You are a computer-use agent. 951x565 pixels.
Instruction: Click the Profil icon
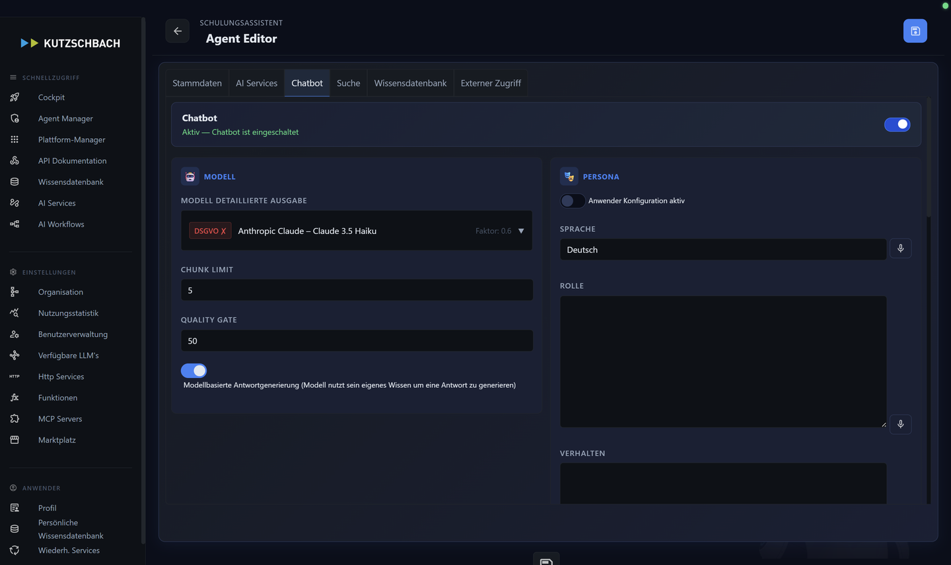click(15, 508)
